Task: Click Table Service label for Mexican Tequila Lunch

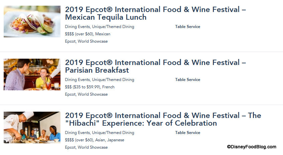Action: pyautogui.click(x=187, y=27)
